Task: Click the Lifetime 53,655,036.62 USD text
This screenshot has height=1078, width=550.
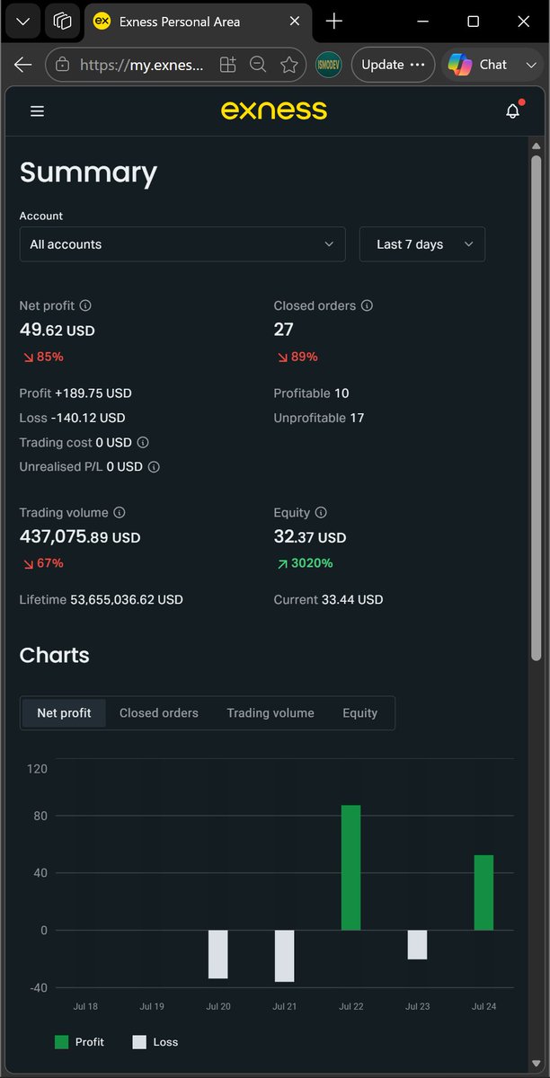Action: pos(102,599)
